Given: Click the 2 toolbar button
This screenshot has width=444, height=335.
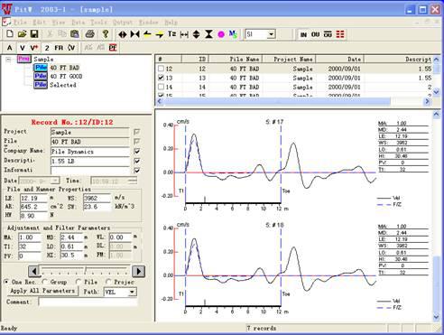Looking at the screenshot, I should [x=47, y=48].
